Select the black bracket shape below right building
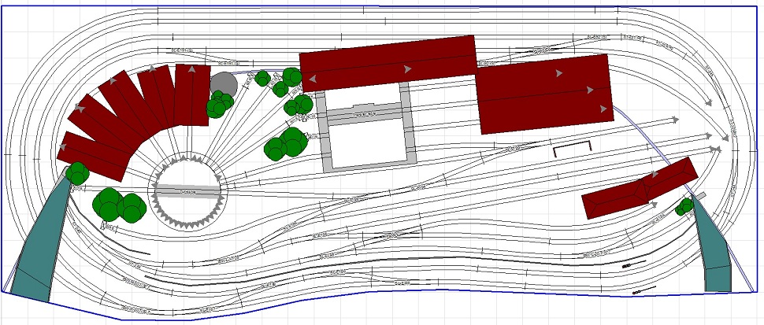This screenshot has height=325, width=764. tap(572, 148)
